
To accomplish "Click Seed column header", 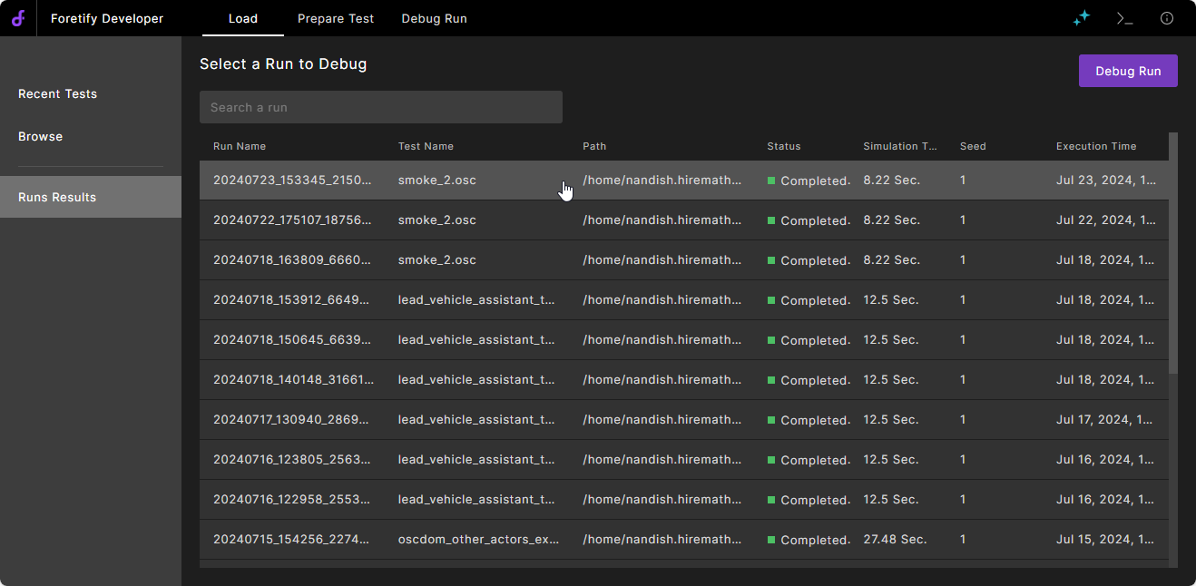I will coord(973,146).
